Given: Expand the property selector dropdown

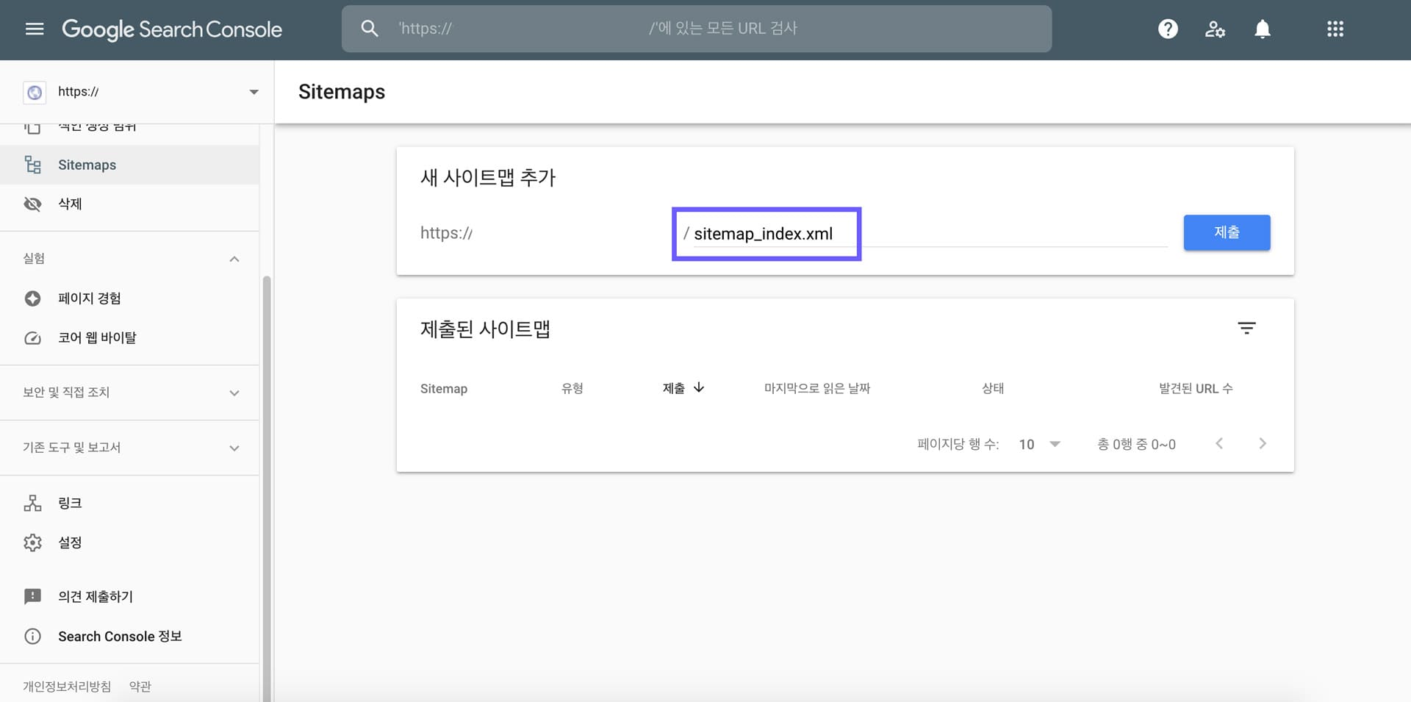Looking at the screenshot, I should click(254, 91).
